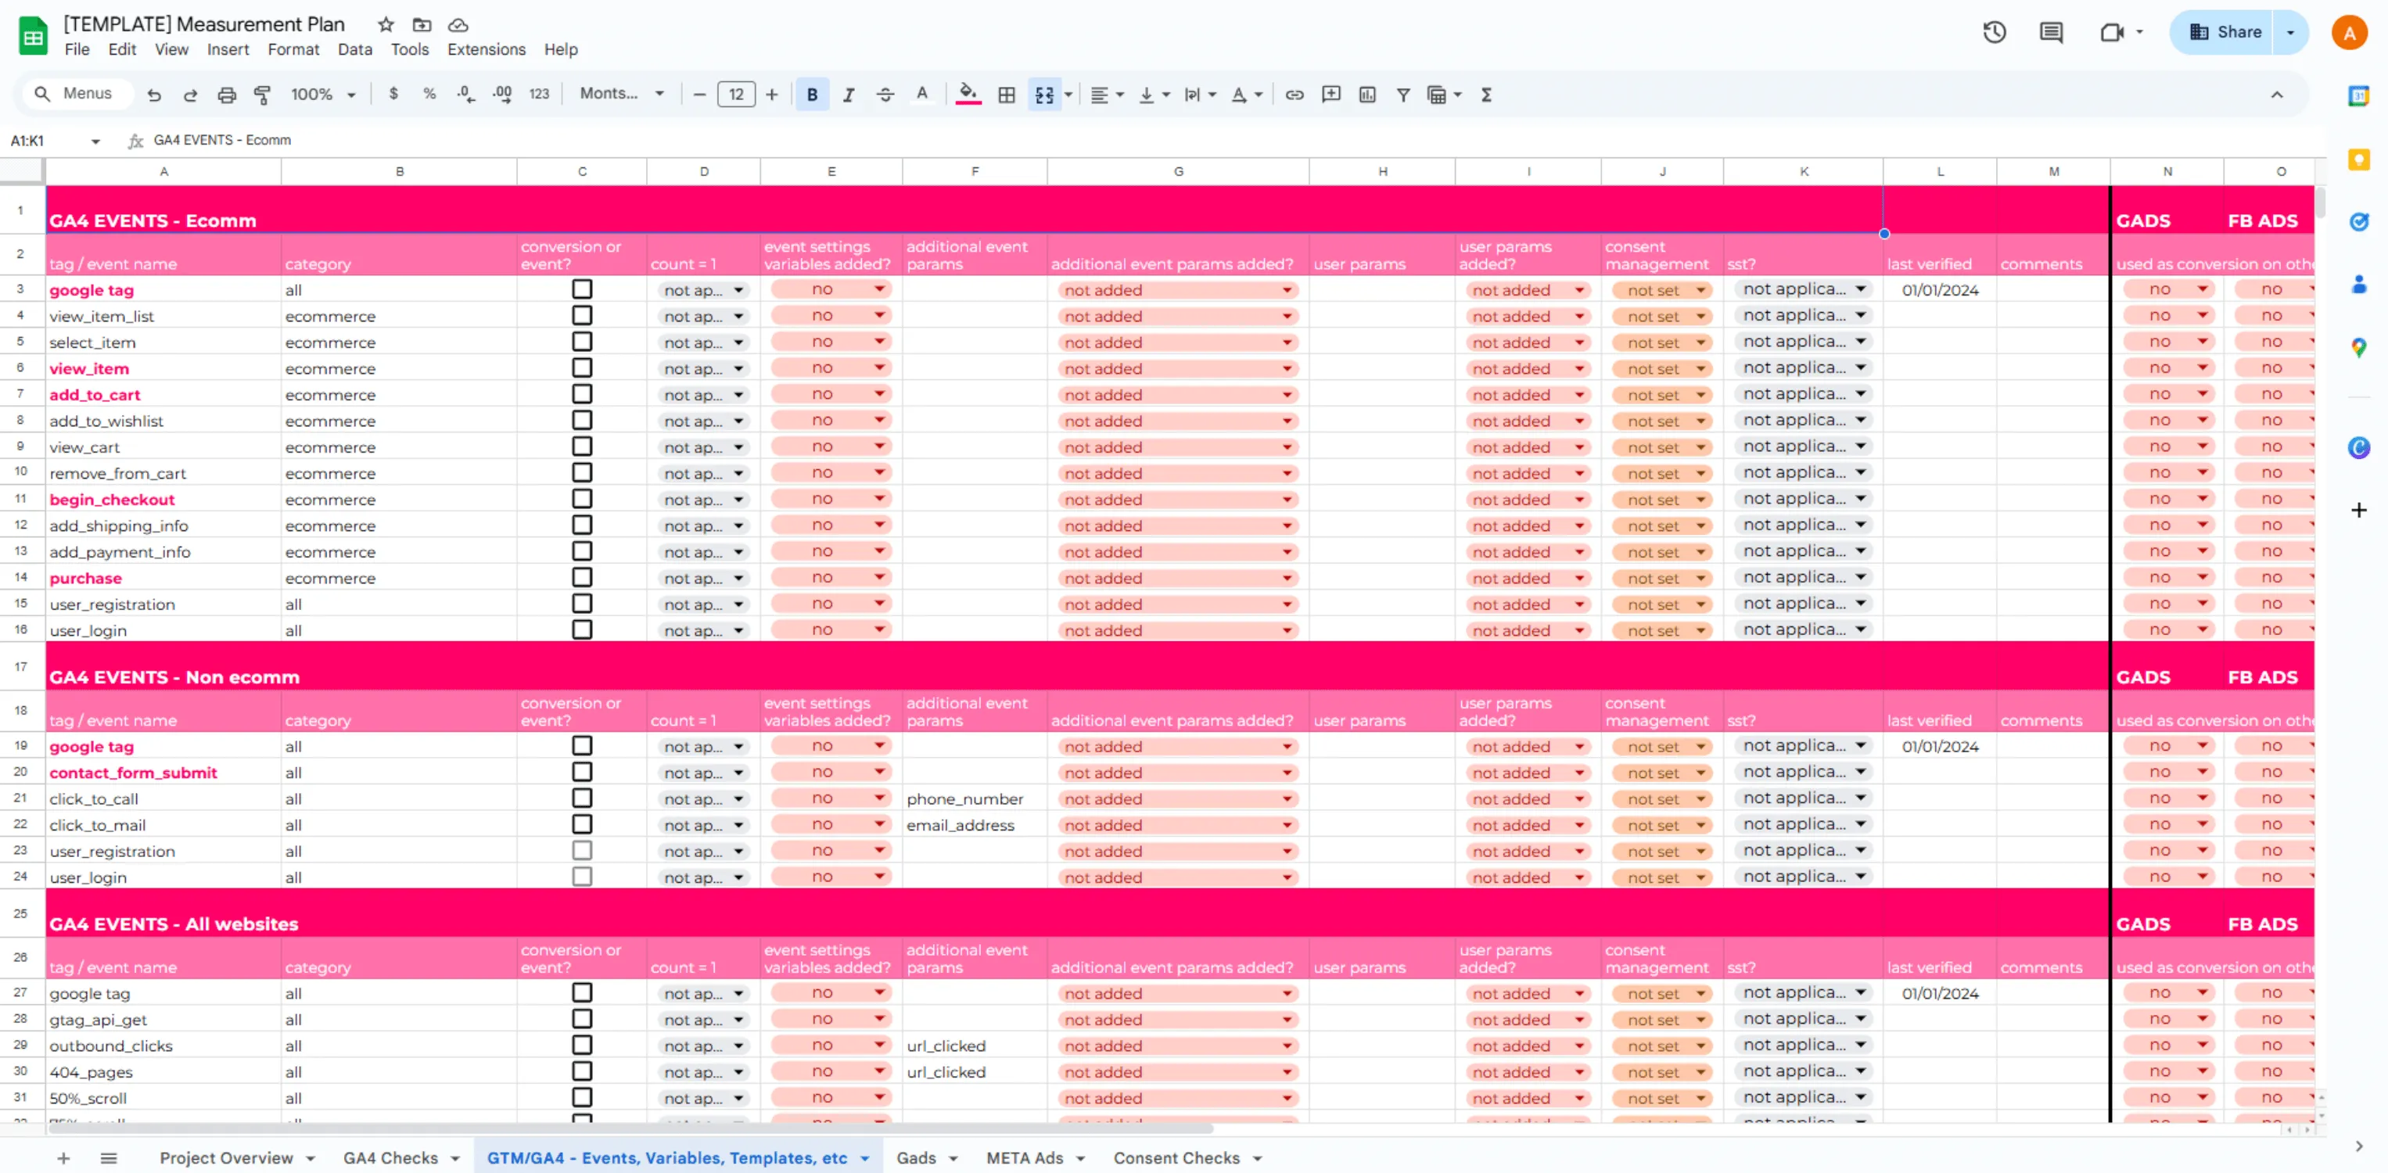Open sst 'not applica...' dropdown for user_login row 16
The image size is (2388, 1173).
point(1803,630)
